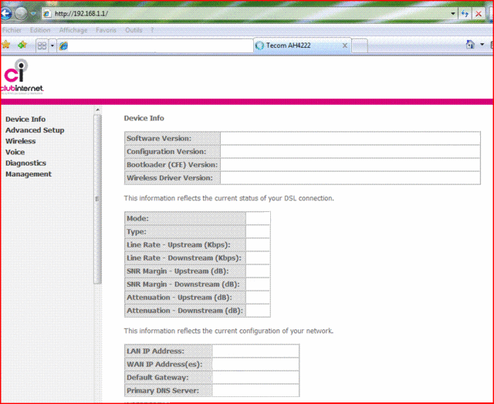Click the Type label in the DSL table
Viewport: 494px width, 404px height.
[x=137, y=232]
